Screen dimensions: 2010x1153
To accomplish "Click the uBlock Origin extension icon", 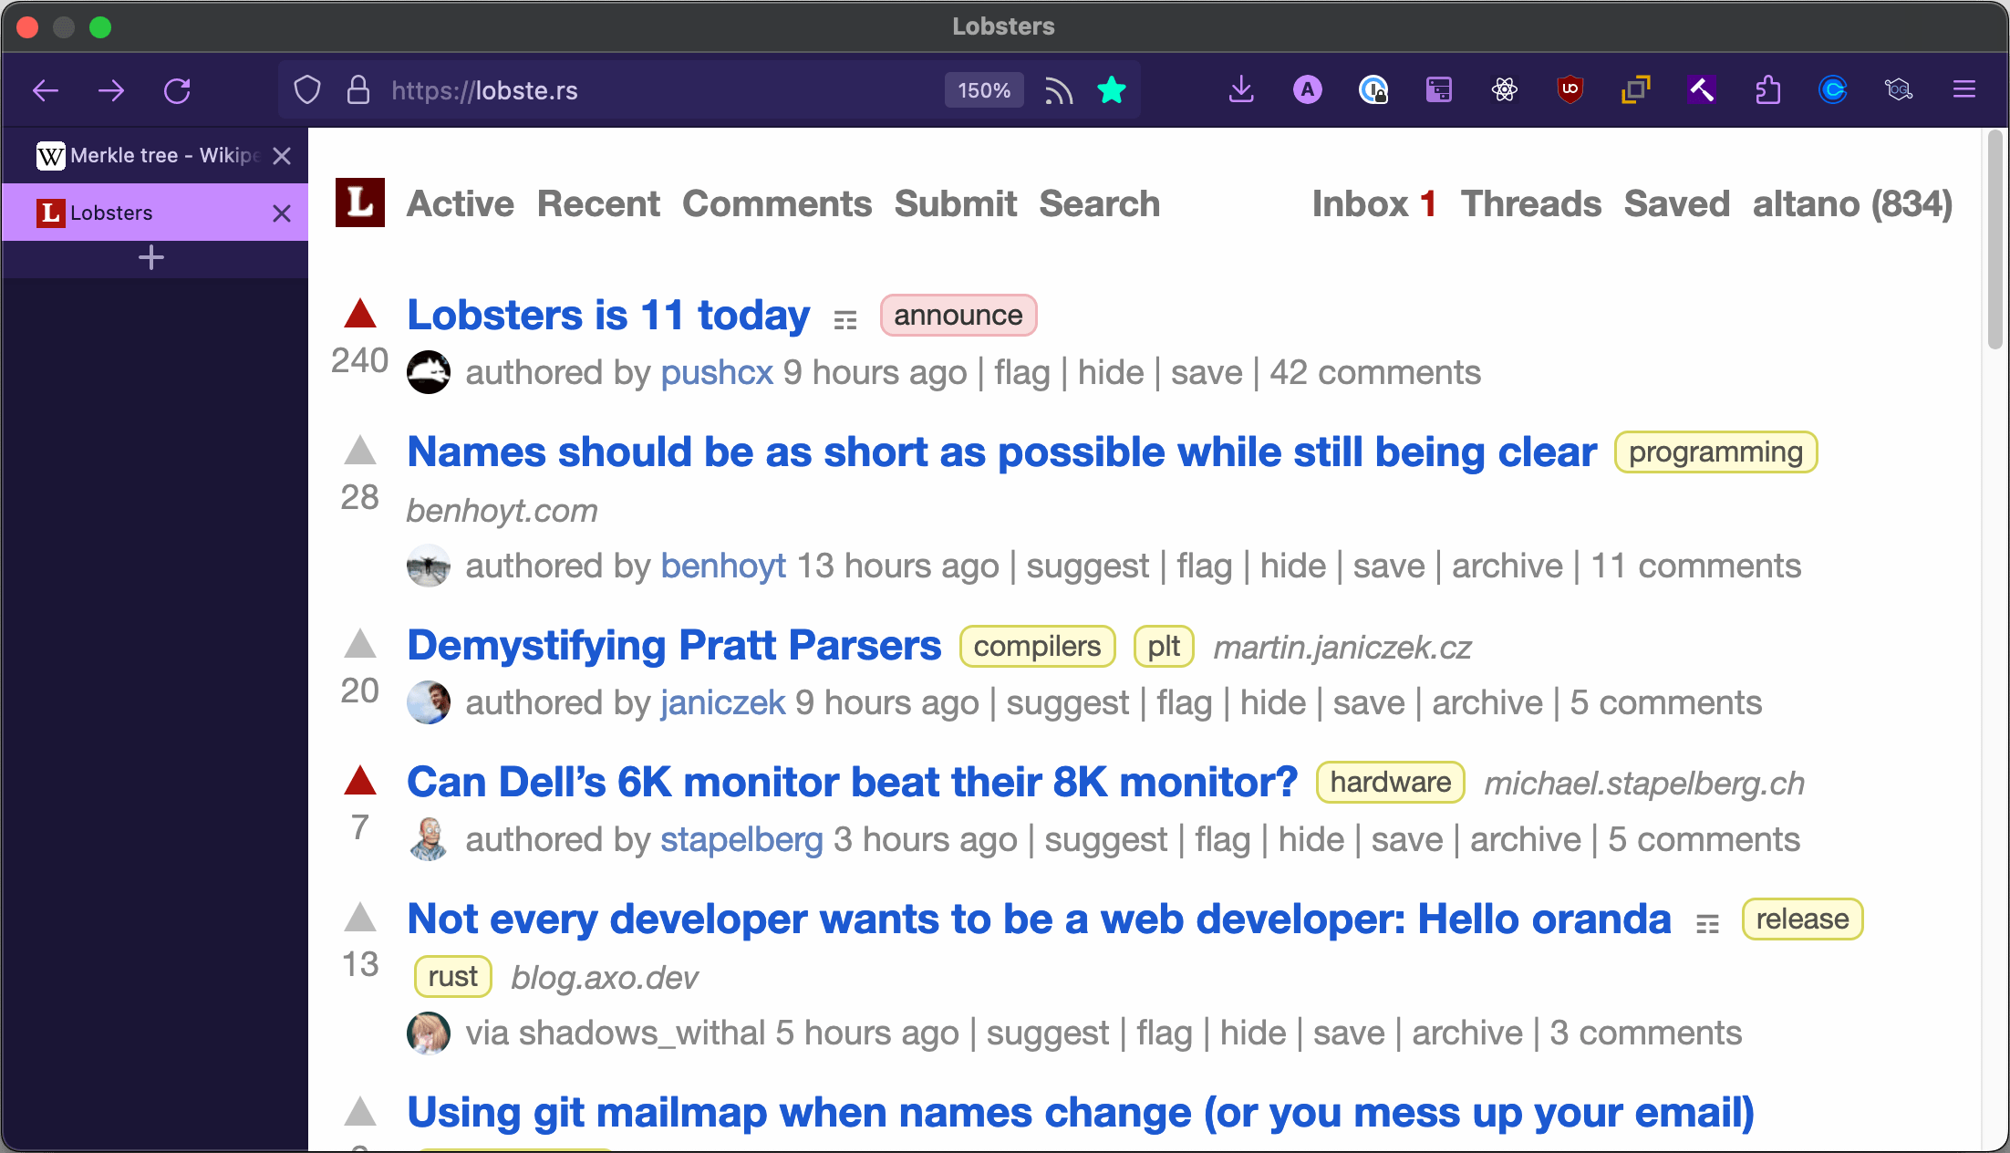I will point(1570,89).
